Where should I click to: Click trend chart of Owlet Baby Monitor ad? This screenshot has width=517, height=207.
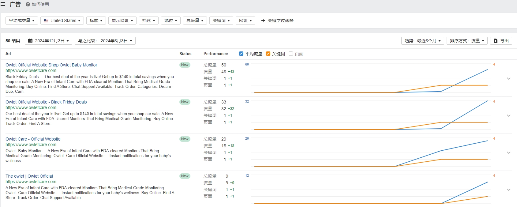(371, 78)
